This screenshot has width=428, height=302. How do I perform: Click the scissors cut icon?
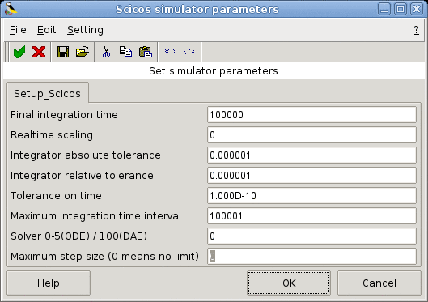coord(106,51)
